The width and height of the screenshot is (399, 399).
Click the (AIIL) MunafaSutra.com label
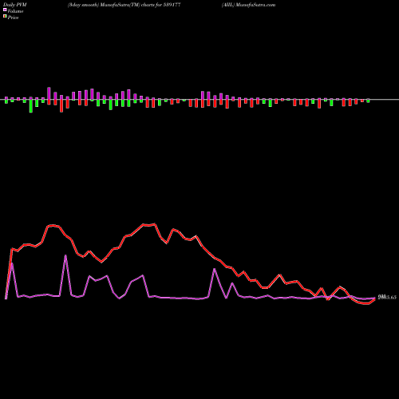pos(248,5)
